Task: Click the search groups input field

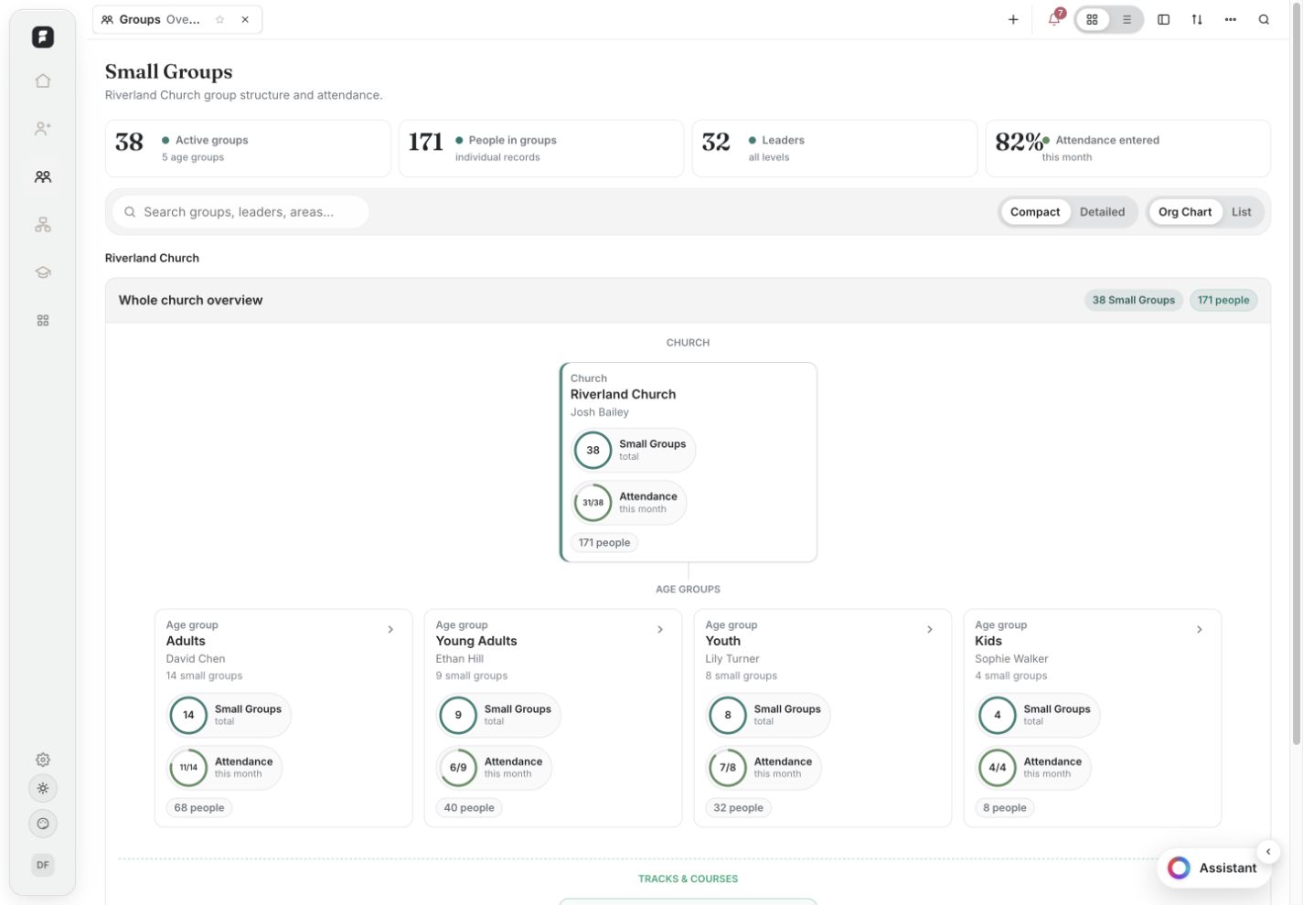Action: tap(240, 212)
